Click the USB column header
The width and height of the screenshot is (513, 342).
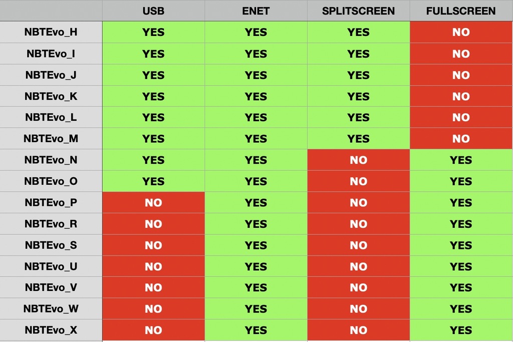(x=153, y=11)
